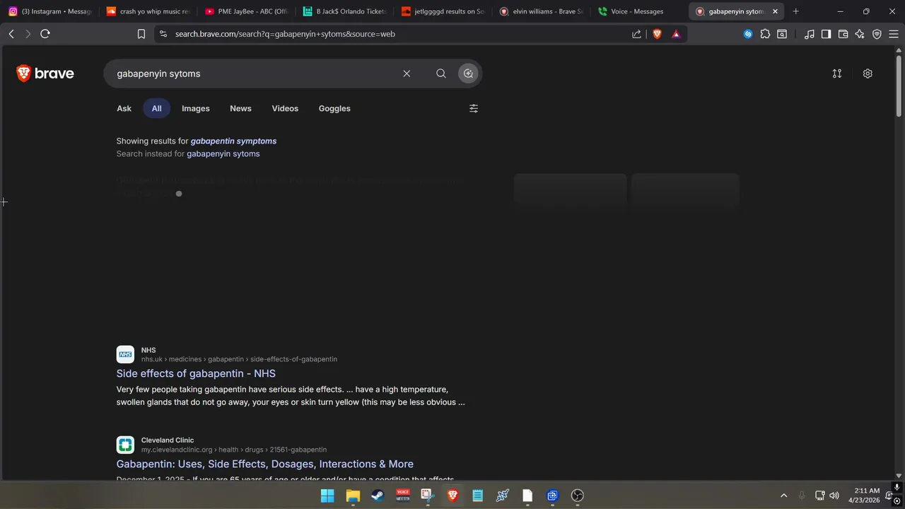
Task: Open the Windows Start menu
Action: [x=327, y=496]
